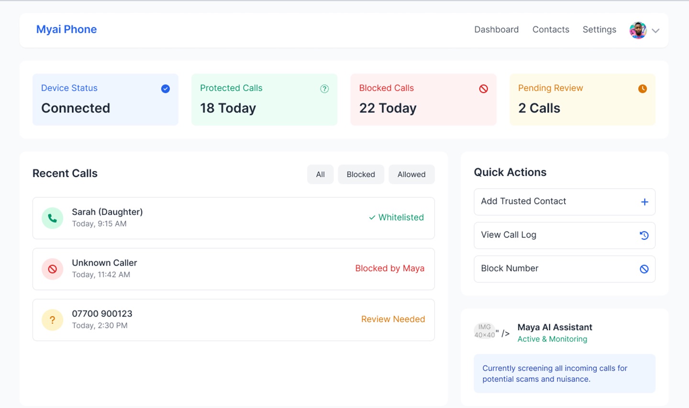Click the red prohibited icon on Blocked Calls card
Screen dimensions: 689x408
click(x=483, y=89)
